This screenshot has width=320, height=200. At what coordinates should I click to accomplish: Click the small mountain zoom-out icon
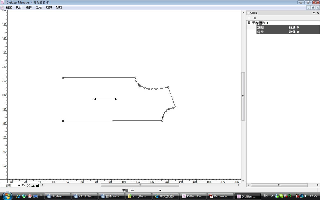tap(33, 185)
